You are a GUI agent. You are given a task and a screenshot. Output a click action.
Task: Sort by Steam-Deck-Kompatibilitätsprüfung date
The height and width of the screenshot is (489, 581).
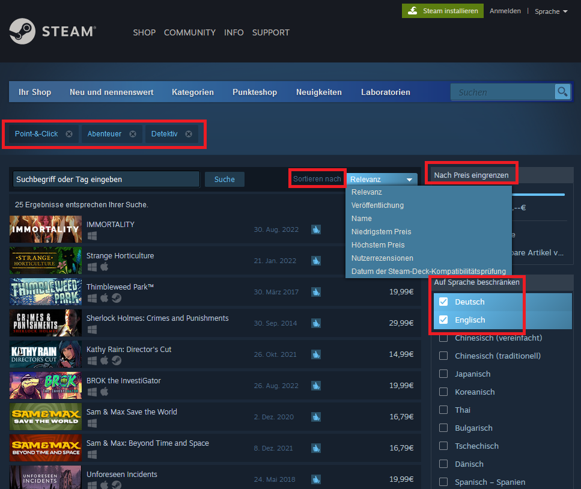[428, 272]
